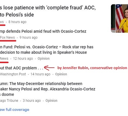Open the 'Rock star rep' Speaker's House article
Viewport: 128px width, 116px height.
click(47, 50)
